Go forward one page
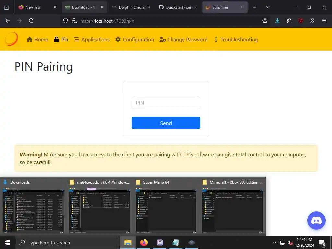This screenshot has width=332, height=249. (x=19, y=21)
